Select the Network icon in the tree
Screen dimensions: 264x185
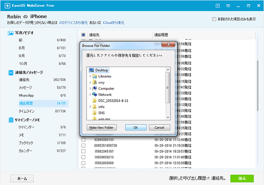(x=95, y=94)
